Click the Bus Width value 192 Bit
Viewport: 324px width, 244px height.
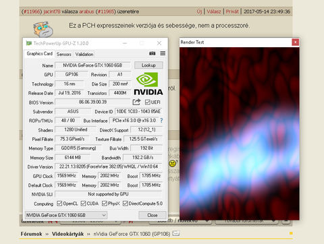[x=146, y=148]
